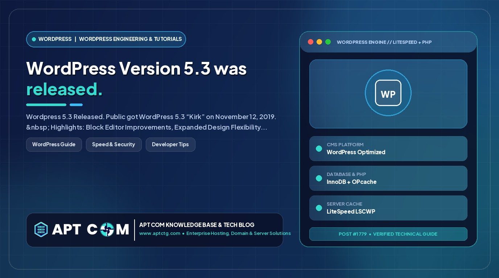Click the "SERVER CACHE" label
Viewport: 499px width, 278px height.
pyautogui.click(x=345, y=204)
